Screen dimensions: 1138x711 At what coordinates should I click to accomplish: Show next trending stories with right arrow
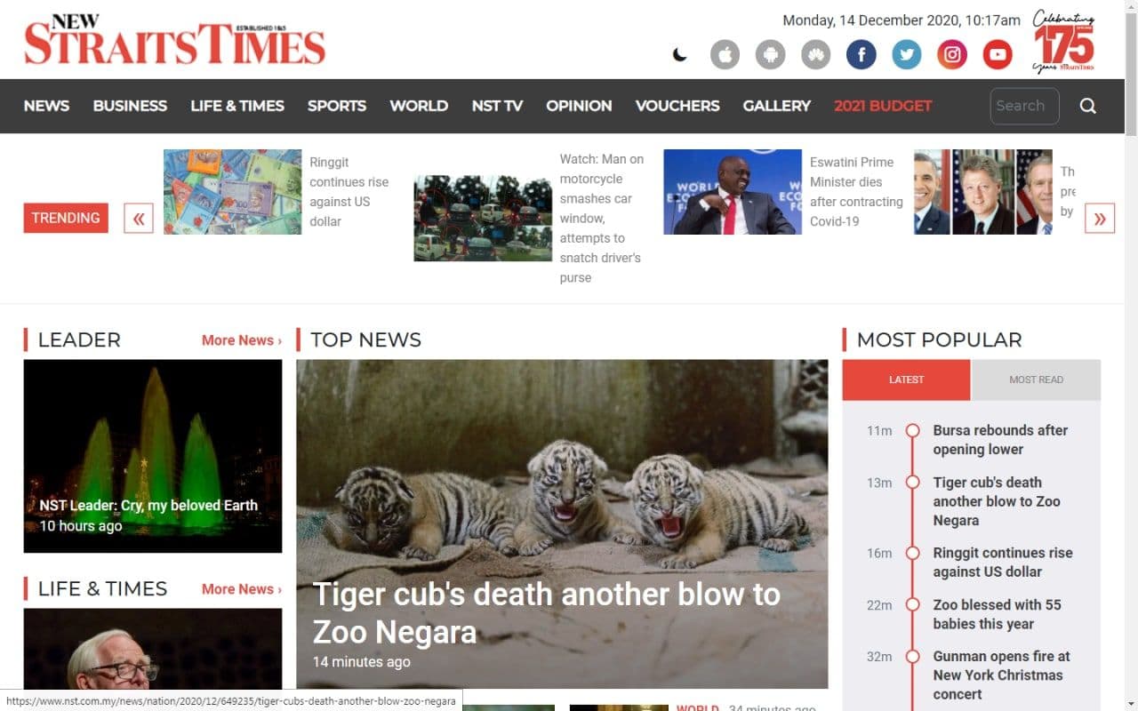click(x=1100, y=218)
